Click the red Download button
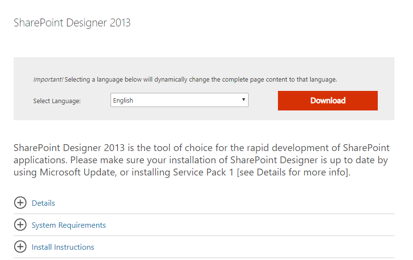This screenshot has height=260, width=413. coord(328,101)
